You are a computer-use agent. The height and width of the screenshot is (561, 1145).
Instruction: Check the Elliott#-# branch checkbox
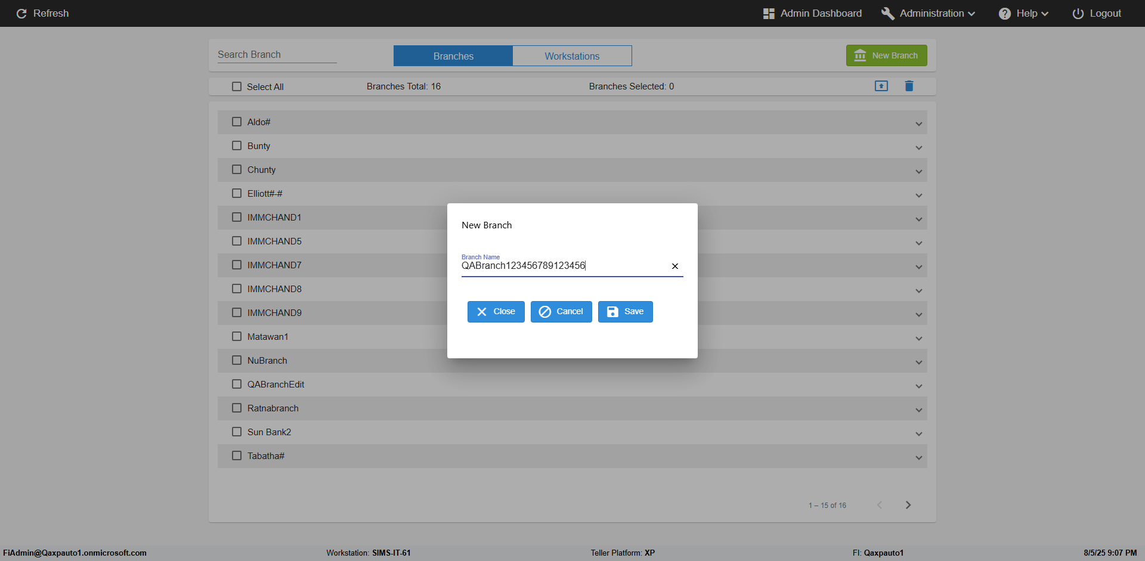point(237,193)
